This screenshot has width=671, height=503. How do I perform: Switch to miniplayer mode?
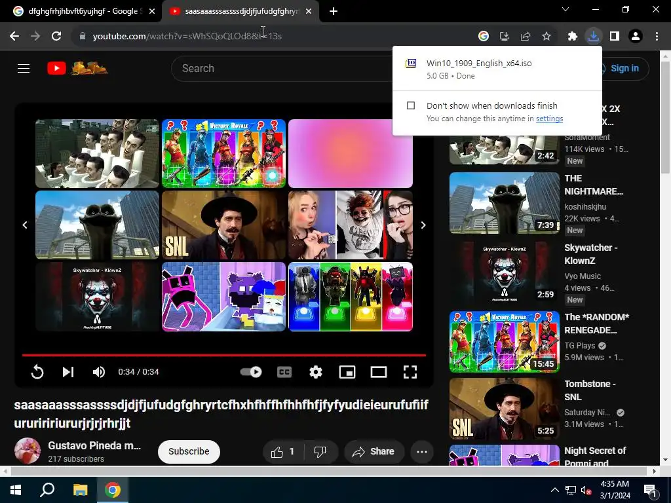347,372
